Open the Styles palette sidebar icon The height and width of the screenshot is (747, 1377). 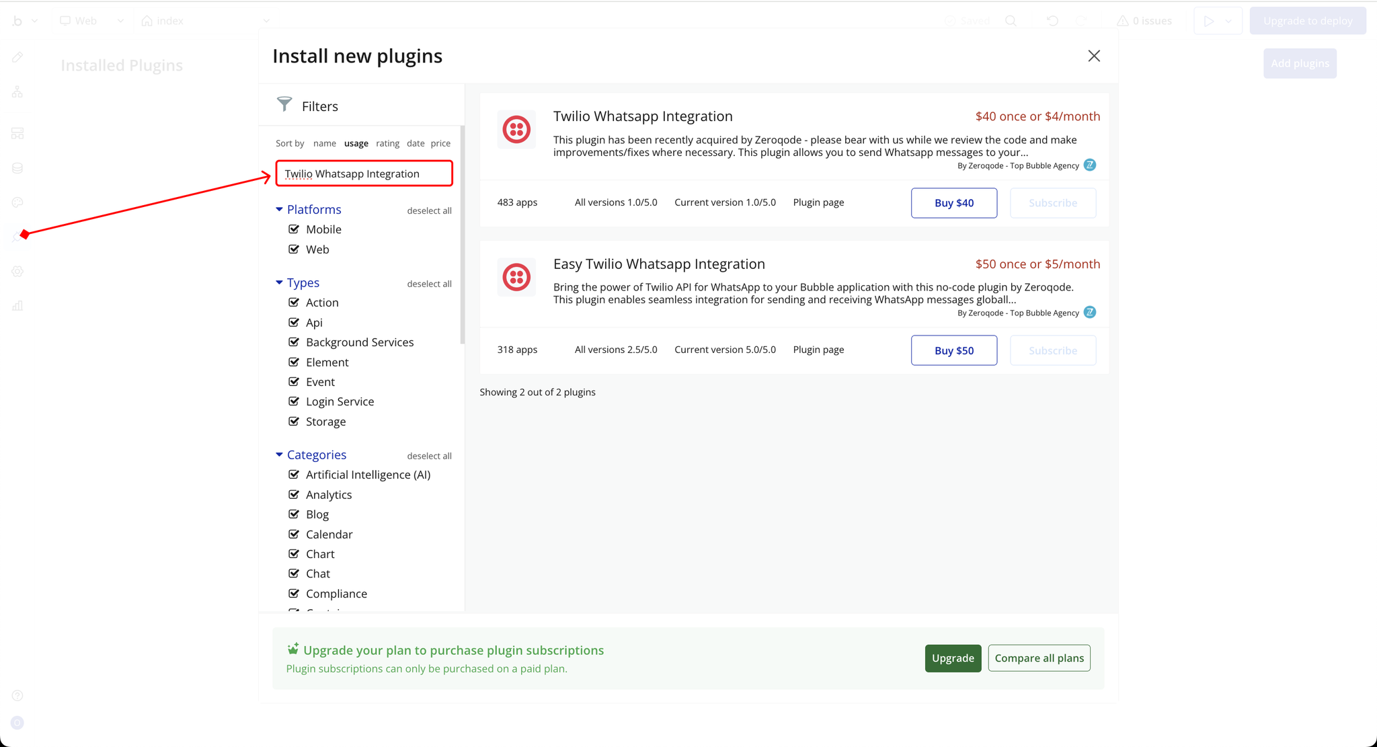[x=17, y=202]
